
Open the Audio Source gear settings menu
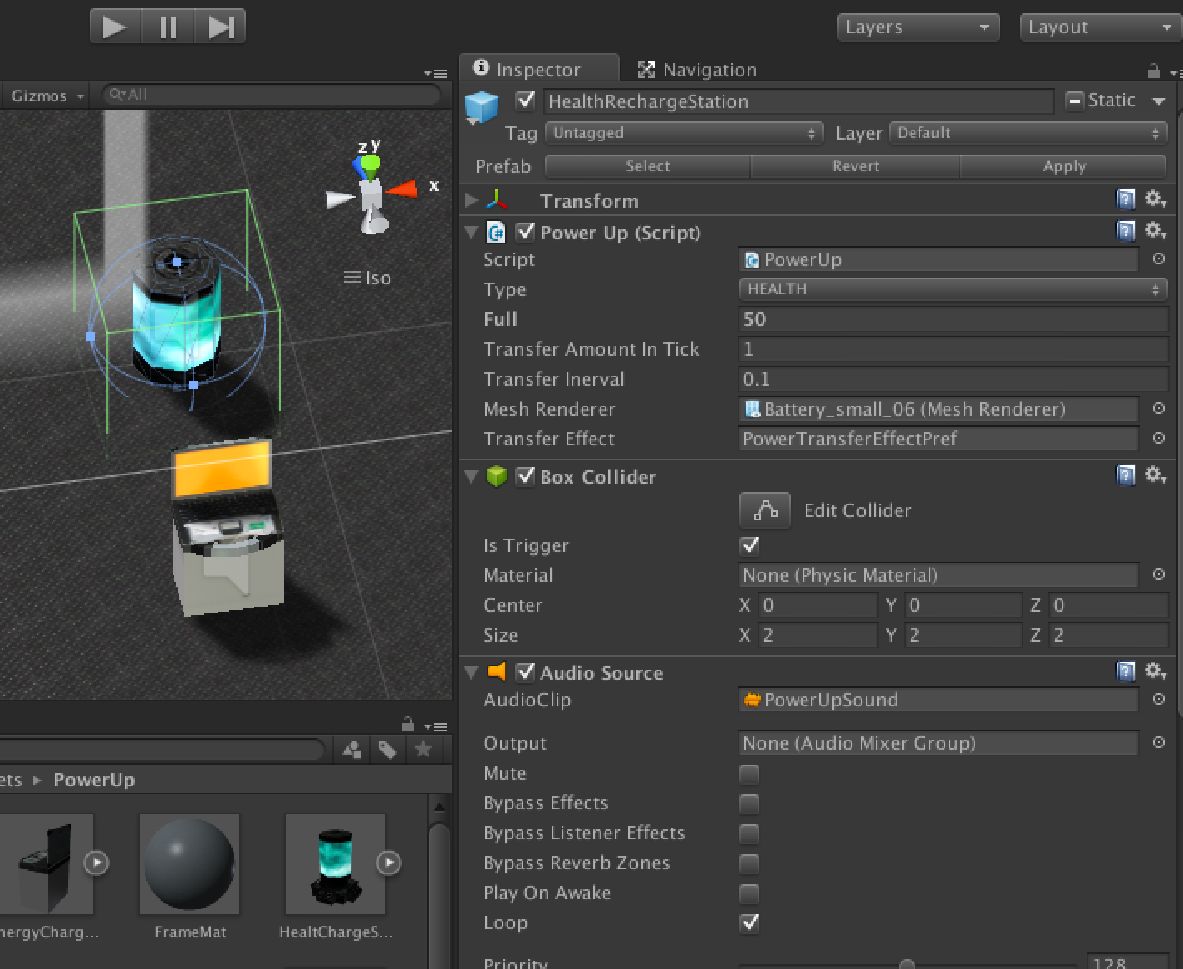coord(1155,671)
